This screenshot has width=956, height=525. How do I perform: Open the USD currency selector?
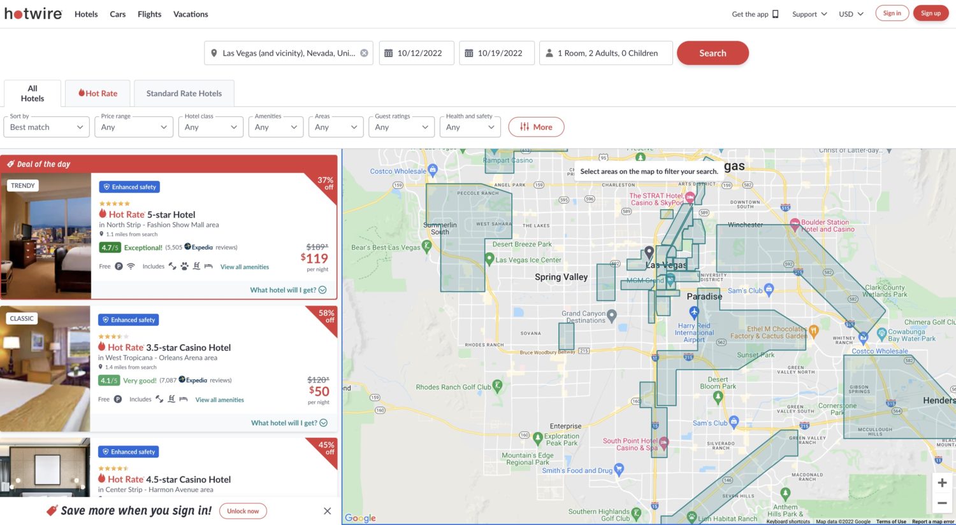click(850, 13)
